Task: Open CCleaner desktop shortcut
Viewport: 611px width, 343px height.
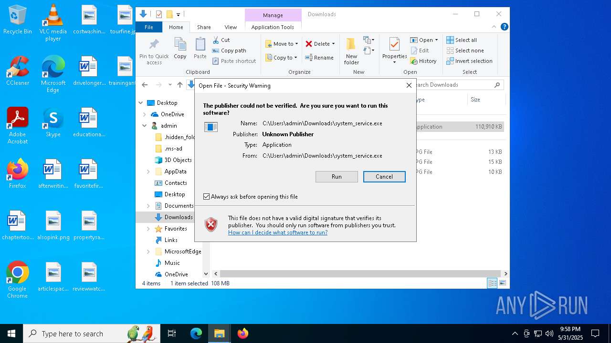Action: [x=18, y=71]
